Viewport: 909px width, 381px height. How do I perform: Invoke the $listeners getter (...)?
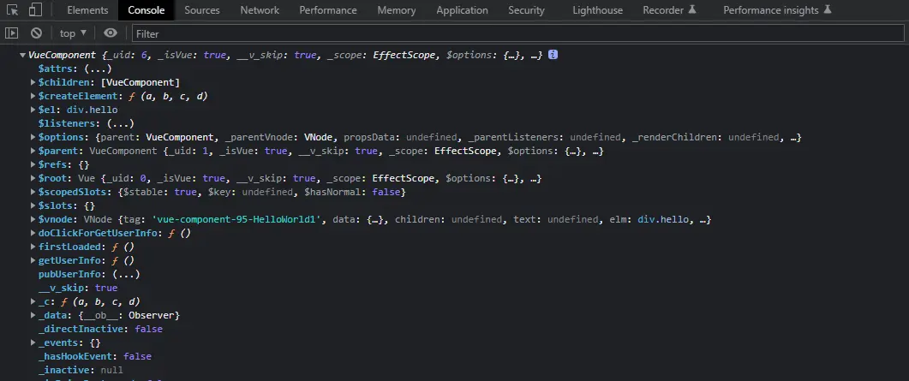click(x=121, y=123)
